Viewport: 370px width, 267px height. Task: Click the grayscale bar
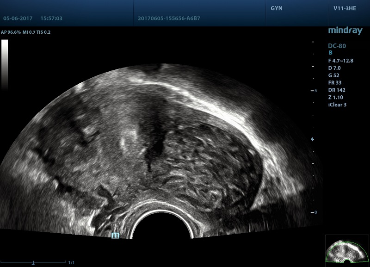[5, 65]
